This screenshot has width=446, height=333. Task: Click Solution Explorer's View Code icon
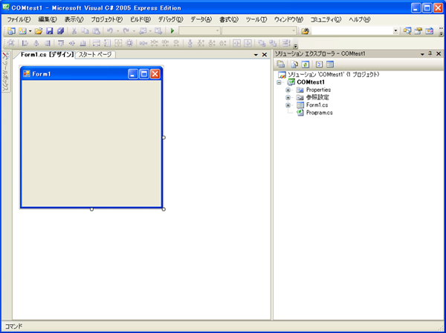coord(319,65)
